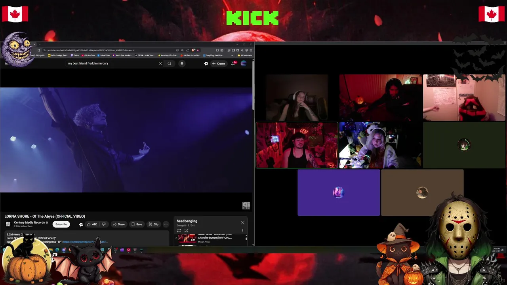Select long-haired person red room tile
The width and height of the screenshot is (507, 285).
380,97
